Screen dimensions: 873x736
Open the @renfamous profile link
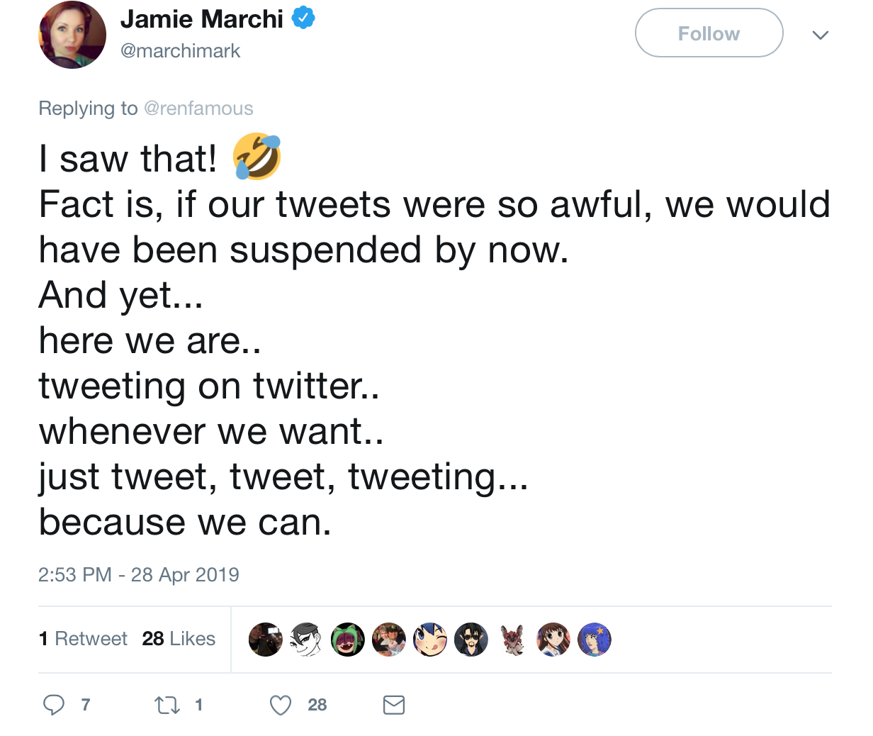(x=198, y=108)
